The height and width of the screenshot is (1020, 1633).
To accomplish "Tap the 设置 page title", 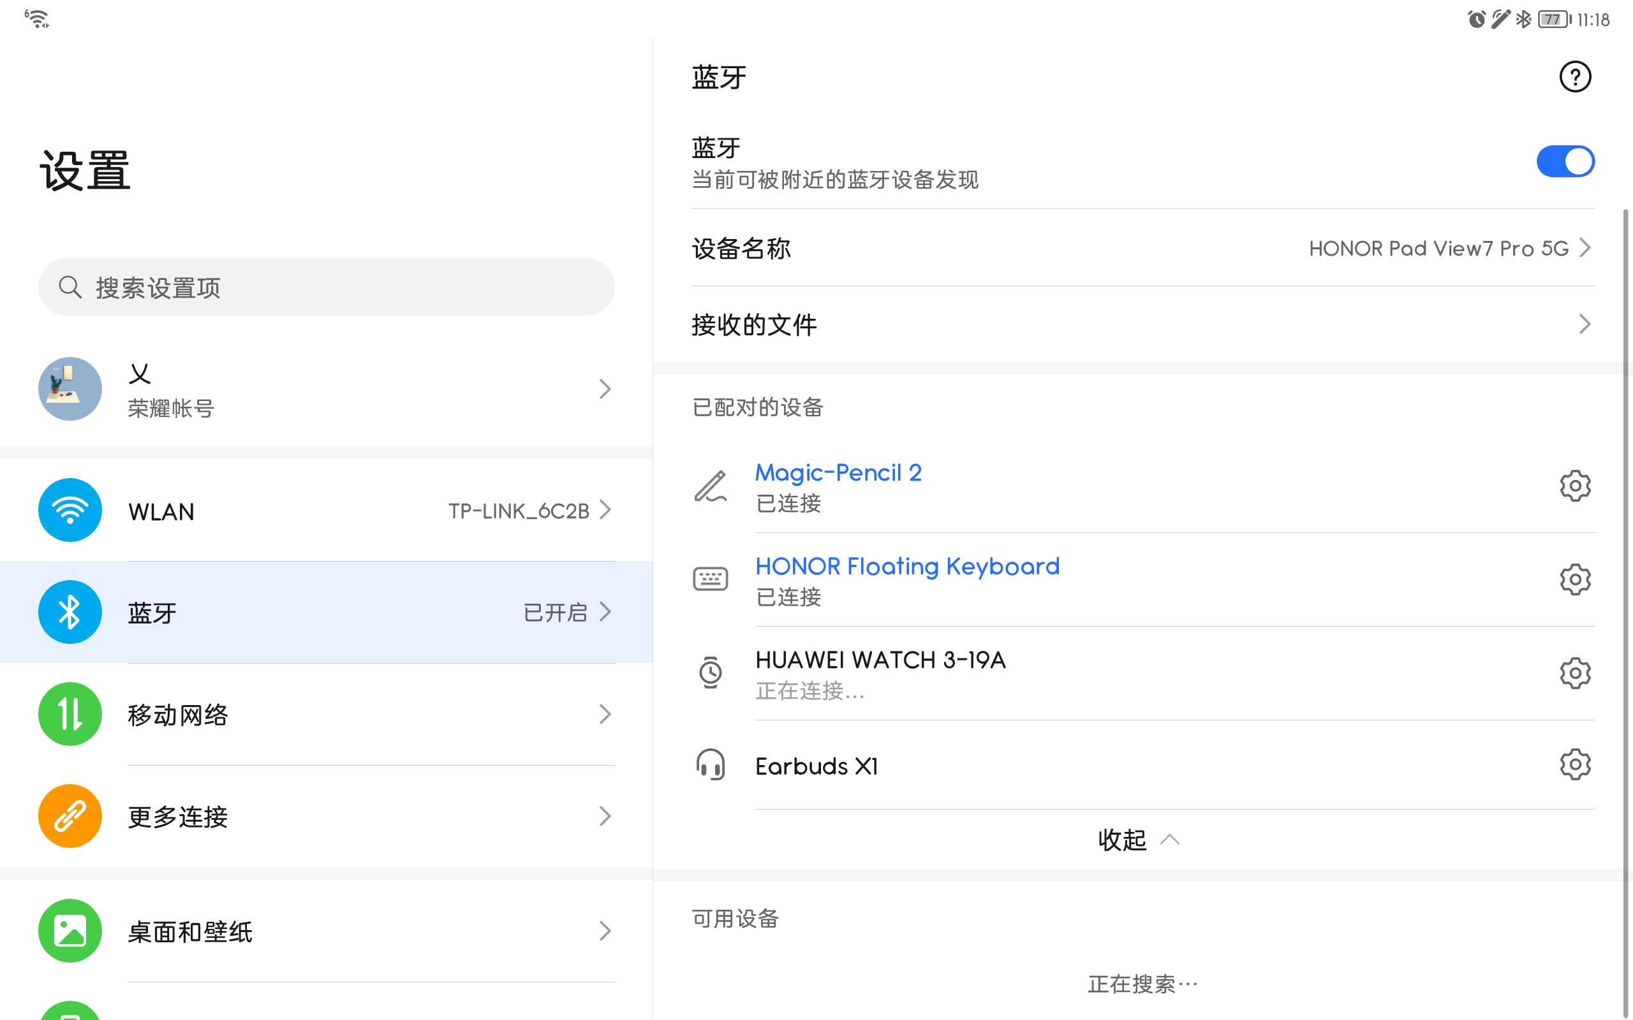I will [85, 171].
